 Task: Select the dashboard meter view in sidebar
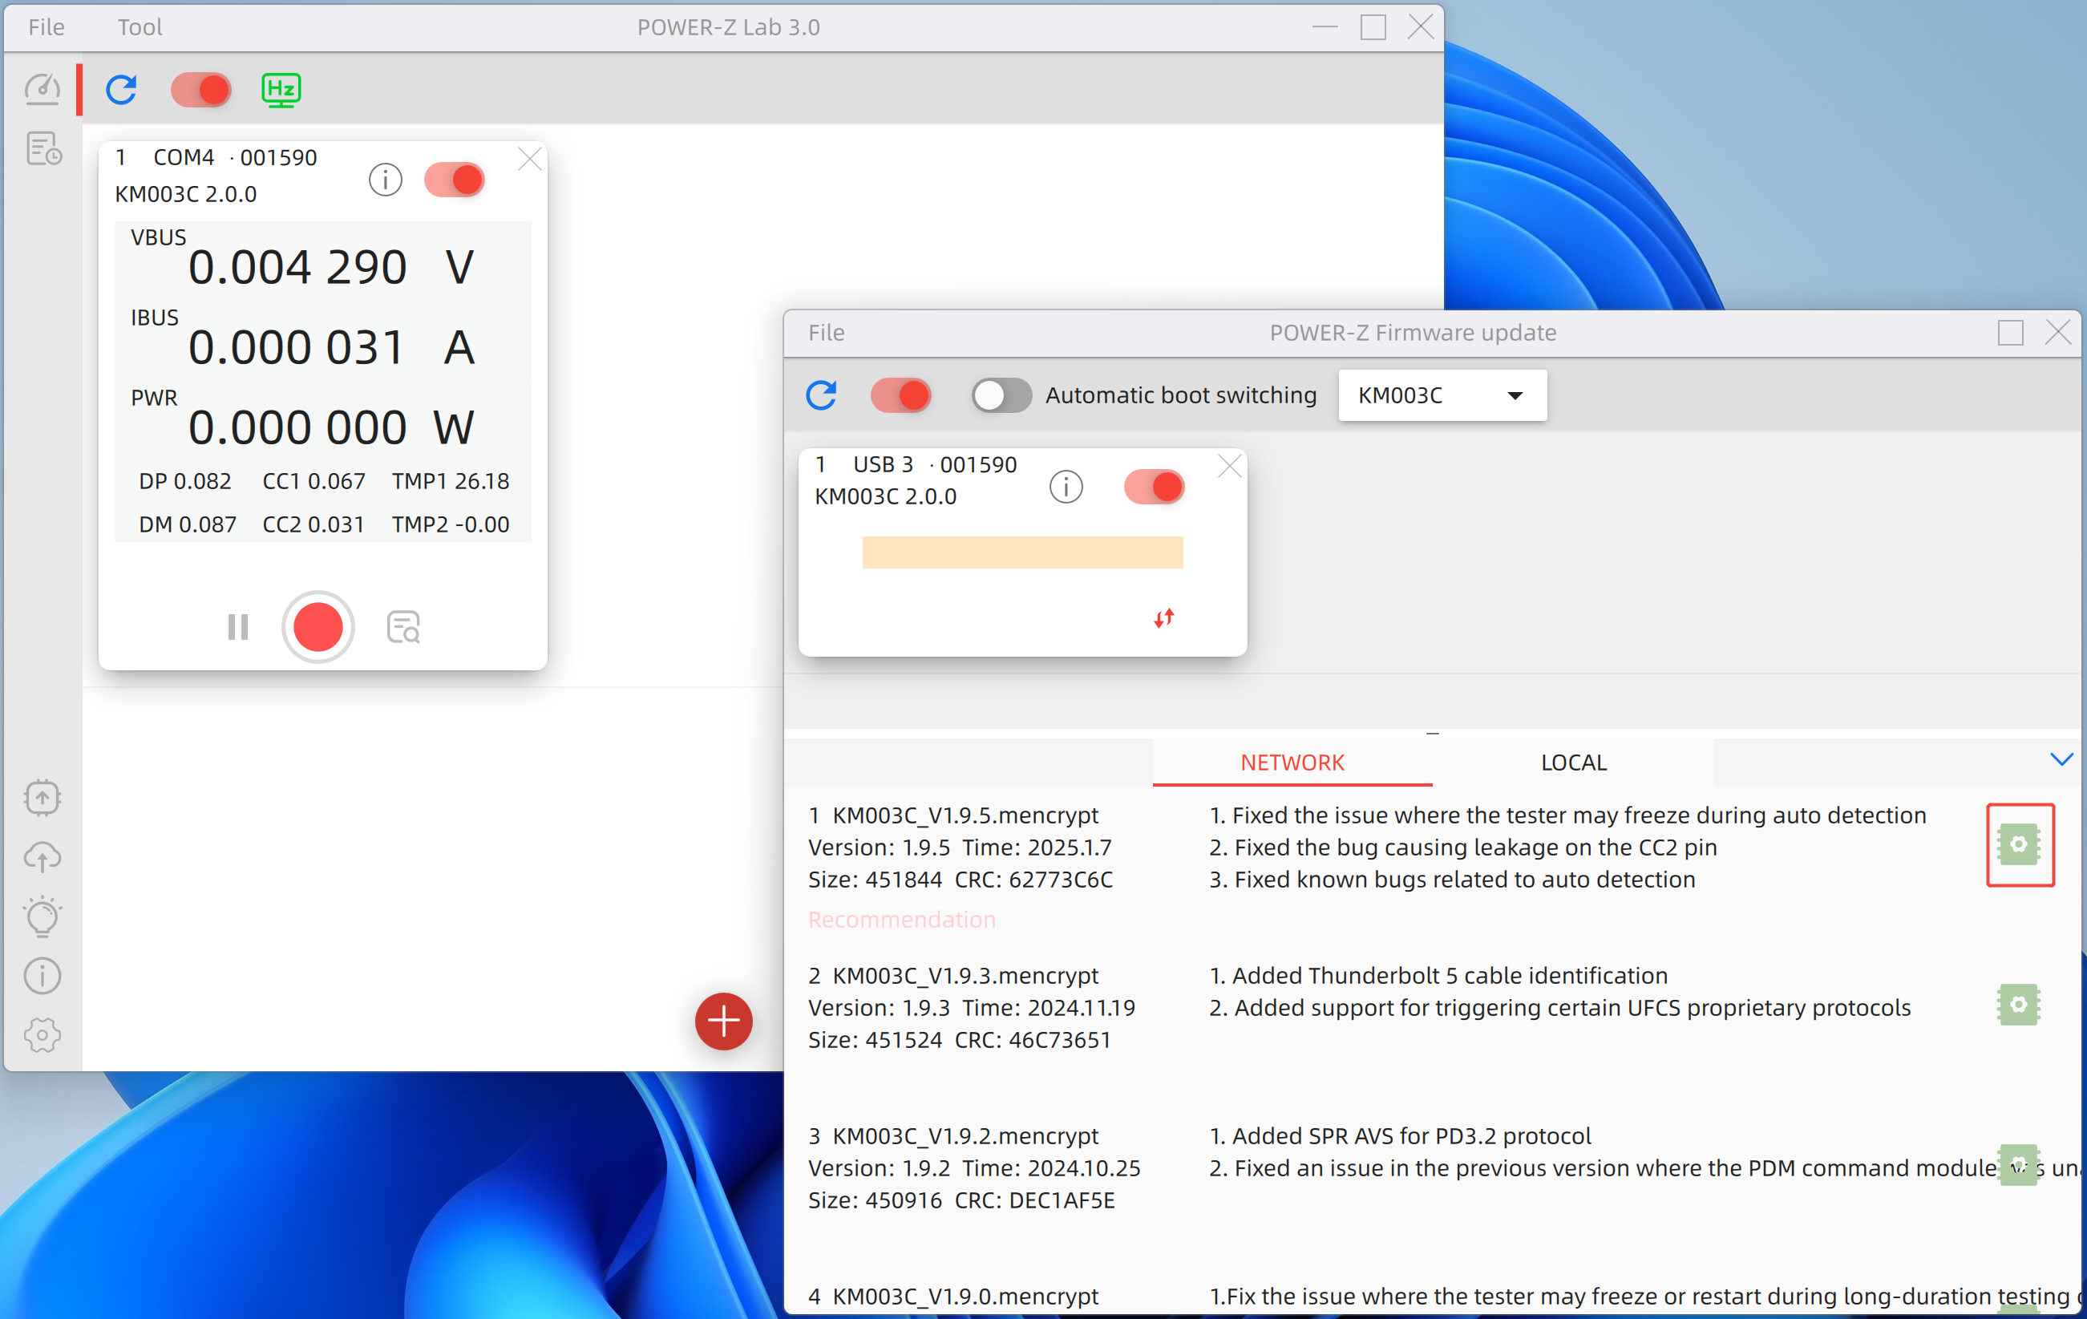(42, 87)
